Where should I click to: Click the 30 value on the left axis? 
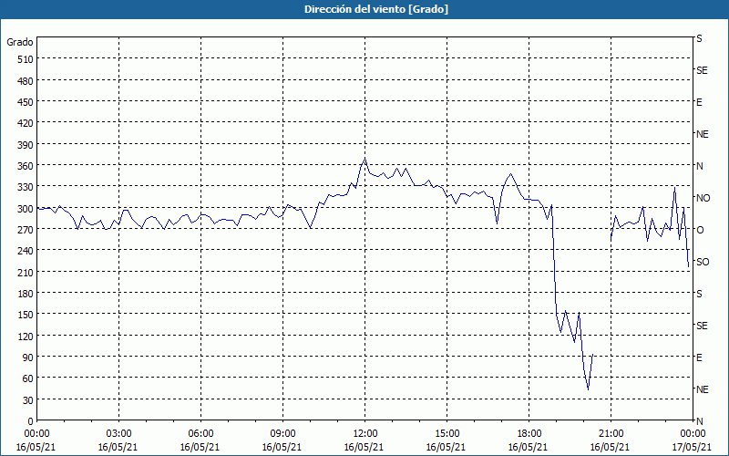pyautogui.click(x=27, y=400)
